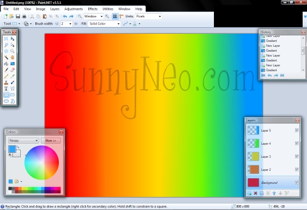This screenshot has width=307, height=210.
Task: Click the More >> button in Colors
Action: click(x=51, y=140)
